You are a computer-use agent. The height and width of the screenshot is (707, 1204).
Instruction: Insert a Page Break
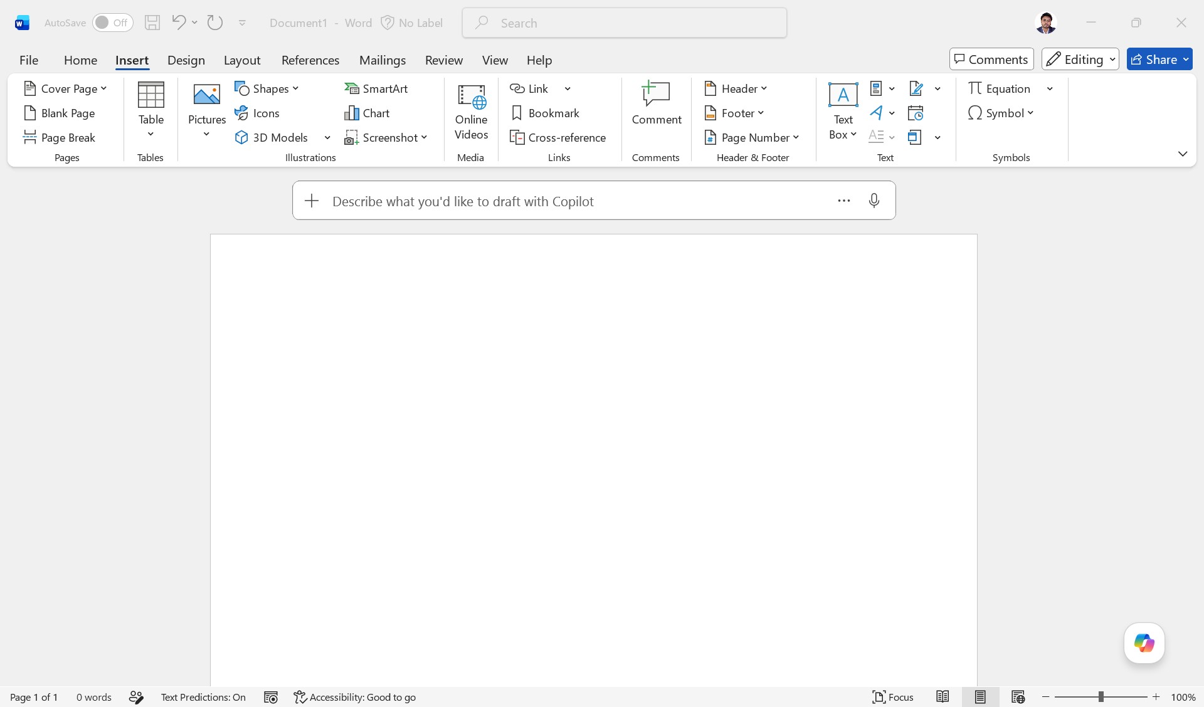point(60,137)
